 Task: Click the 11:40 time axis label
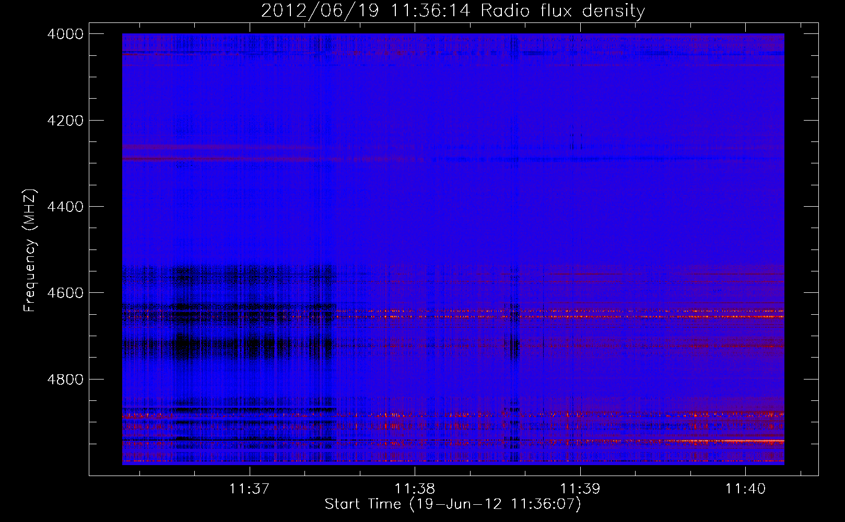[x=745, y=489]
